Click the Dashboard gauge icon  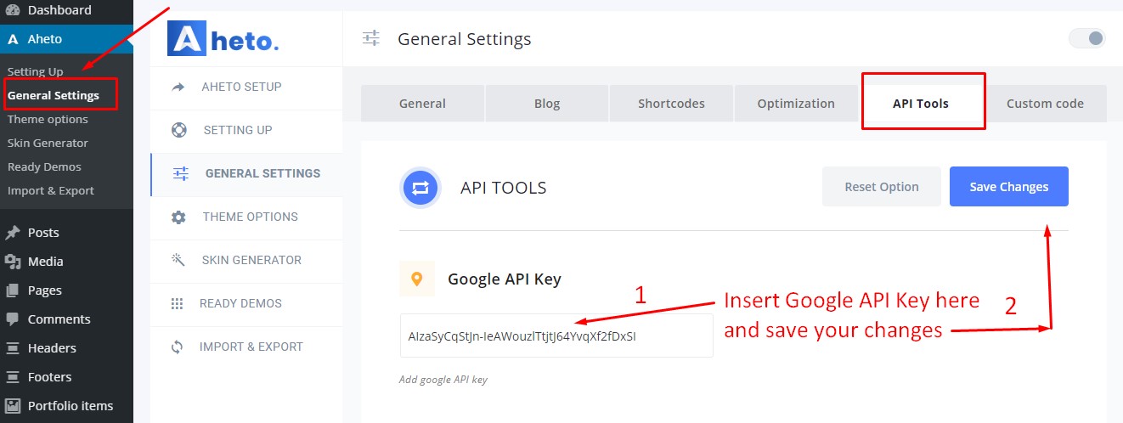(13, 10)
